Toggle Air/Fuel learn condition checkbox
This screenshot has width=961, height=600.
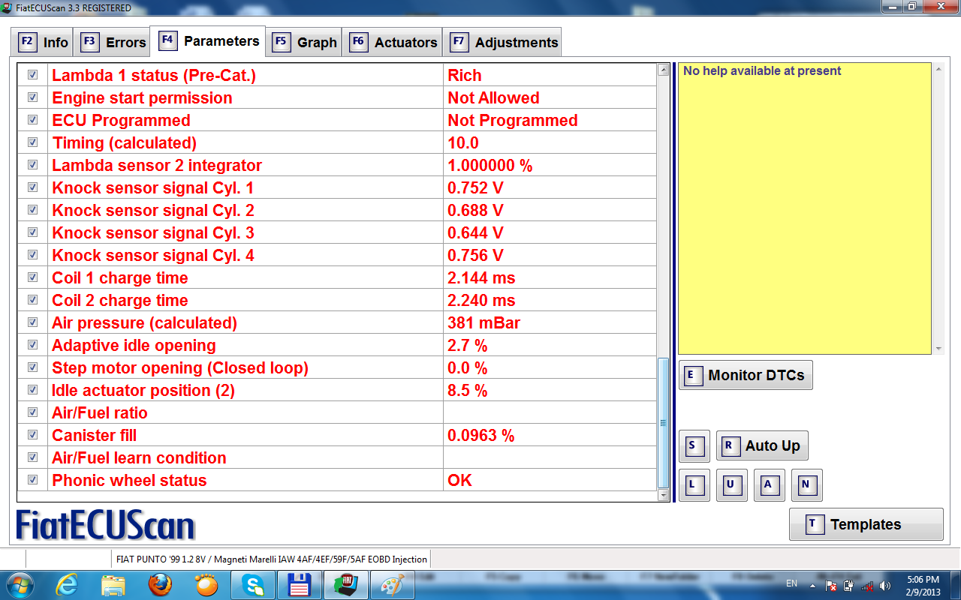32,457
